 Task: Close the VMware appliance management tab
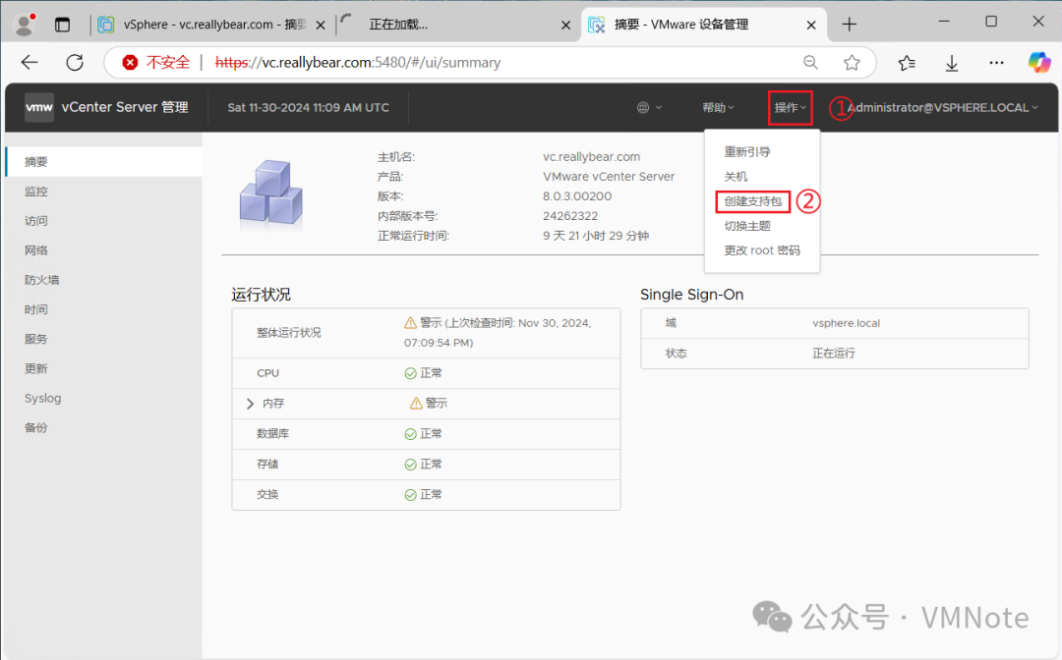811,25
